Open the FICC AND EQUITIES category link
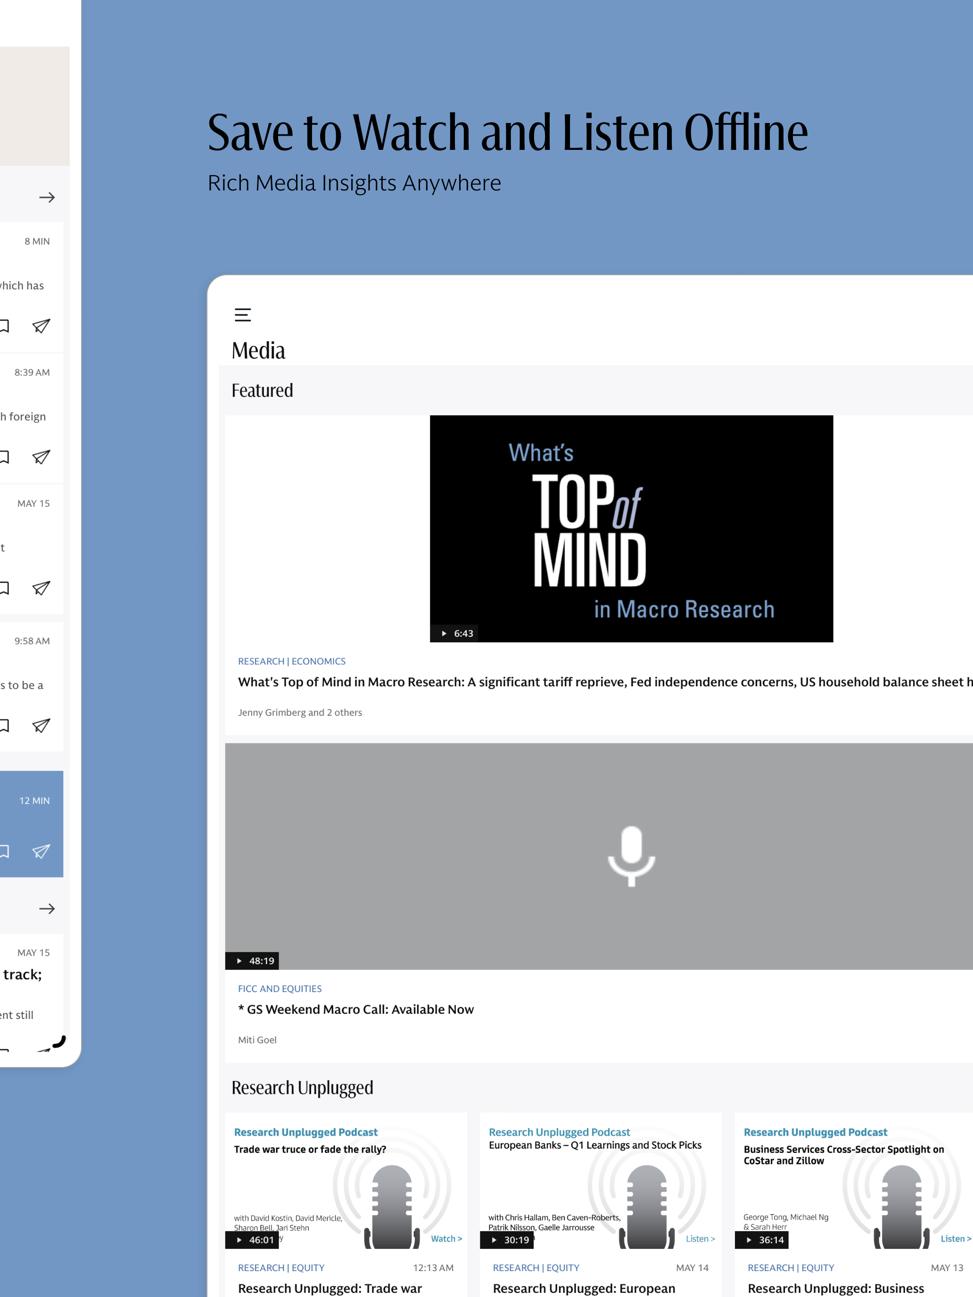This screenshot has height=1297, width=973. pyautogui.click(x=280, y=989)
